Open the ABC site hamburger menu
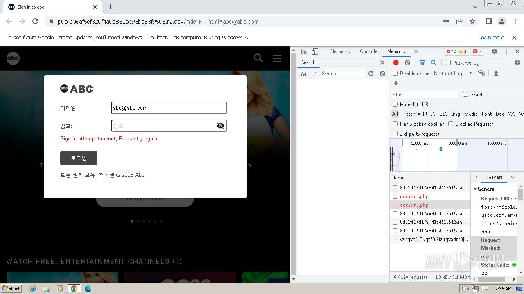 pos(277,58)
